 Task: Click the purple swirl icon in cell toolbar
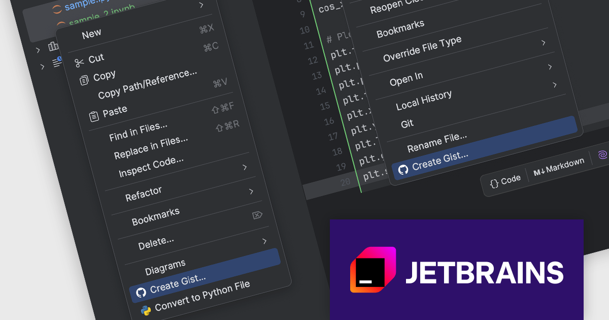tap(602, 155)
